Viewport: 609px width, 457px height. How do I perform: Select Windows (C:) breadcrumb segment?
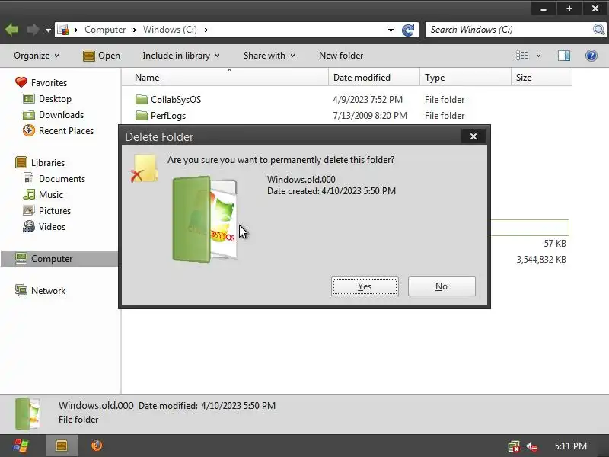[x=170, y=30]
